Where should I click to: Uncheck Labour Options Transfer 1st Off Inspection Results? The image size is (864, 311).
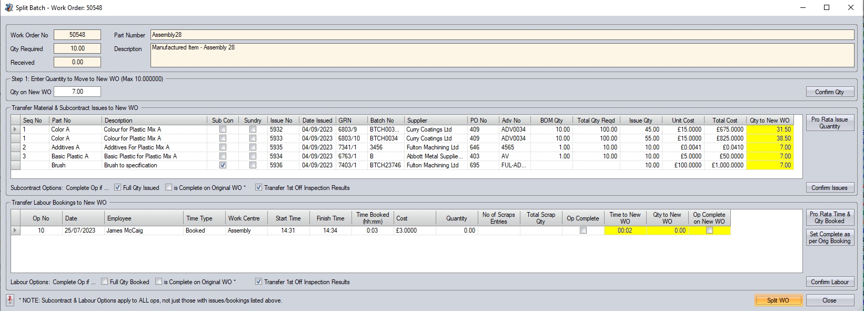258,282
